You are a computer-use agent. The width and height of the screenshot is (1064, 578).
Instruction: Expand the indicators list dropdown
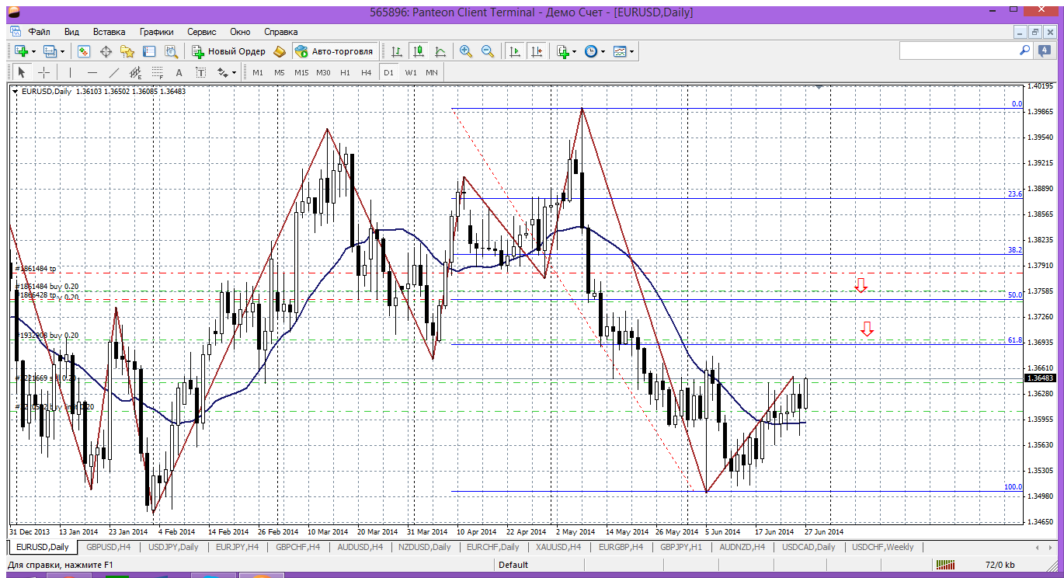click(x=574, y=51)
